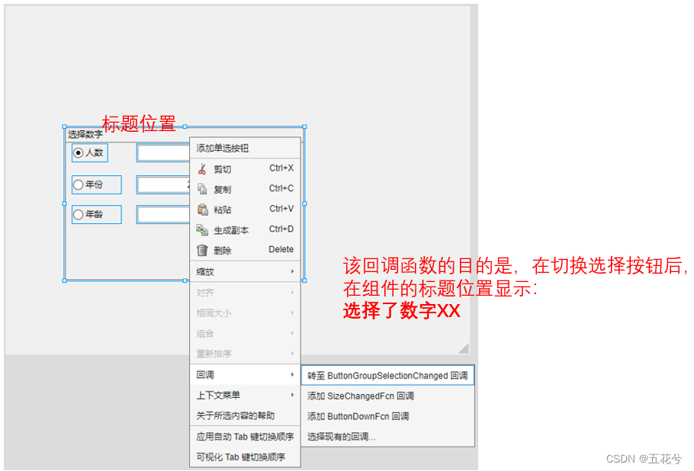Click the edit field beside 人数
The width and height of the screenshot is (694, 471).
[160, 152]
